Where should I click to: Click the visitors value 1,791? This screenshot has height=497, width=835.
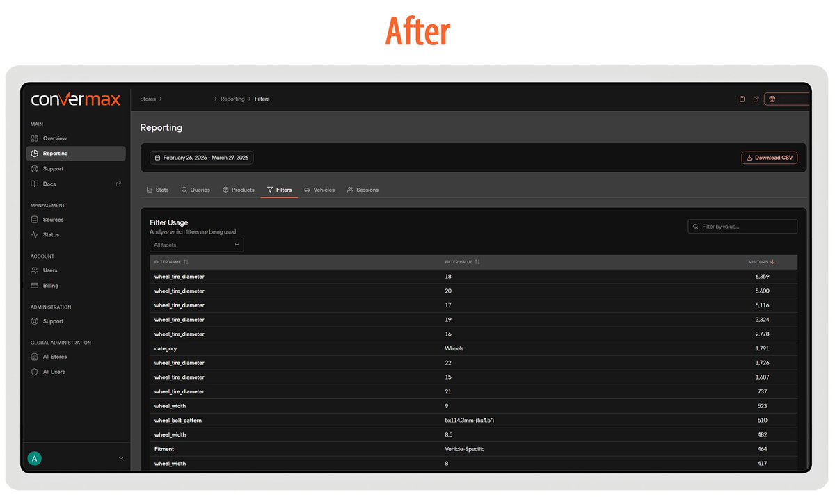tap(762, 348)
